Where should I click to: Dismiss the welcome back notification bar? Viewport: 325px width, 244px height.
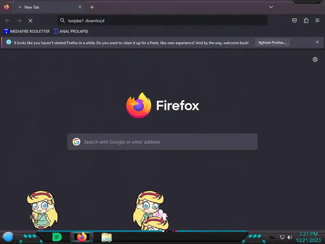(x=317, y=42)
